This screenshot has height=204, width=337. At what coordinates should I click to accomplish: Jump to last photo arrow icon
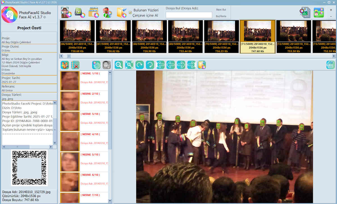pos(192,65)
